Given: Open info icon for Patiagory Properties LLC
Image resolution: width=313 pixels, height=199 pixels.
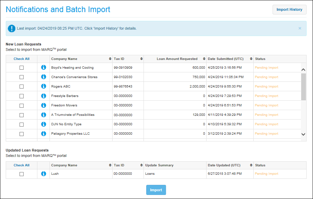Looking at the screenshot, I should 43,134.
